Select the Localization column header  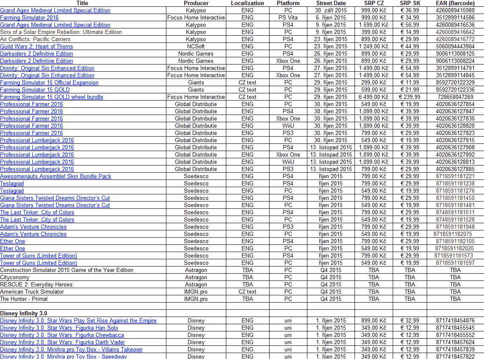point(248,3)
